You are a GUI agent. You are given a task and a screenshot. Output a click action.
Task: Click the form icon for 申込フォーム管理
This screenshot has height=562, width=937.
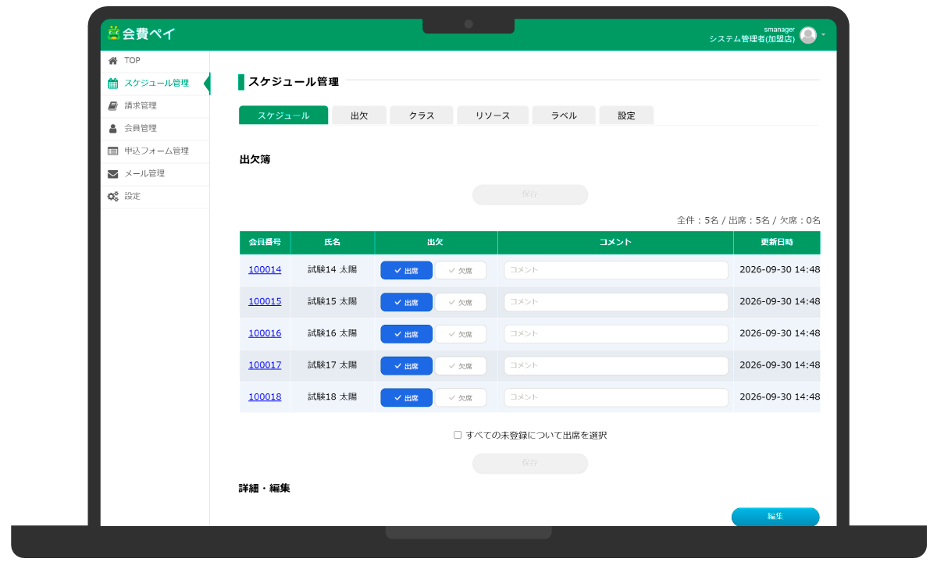click(113, 151)
